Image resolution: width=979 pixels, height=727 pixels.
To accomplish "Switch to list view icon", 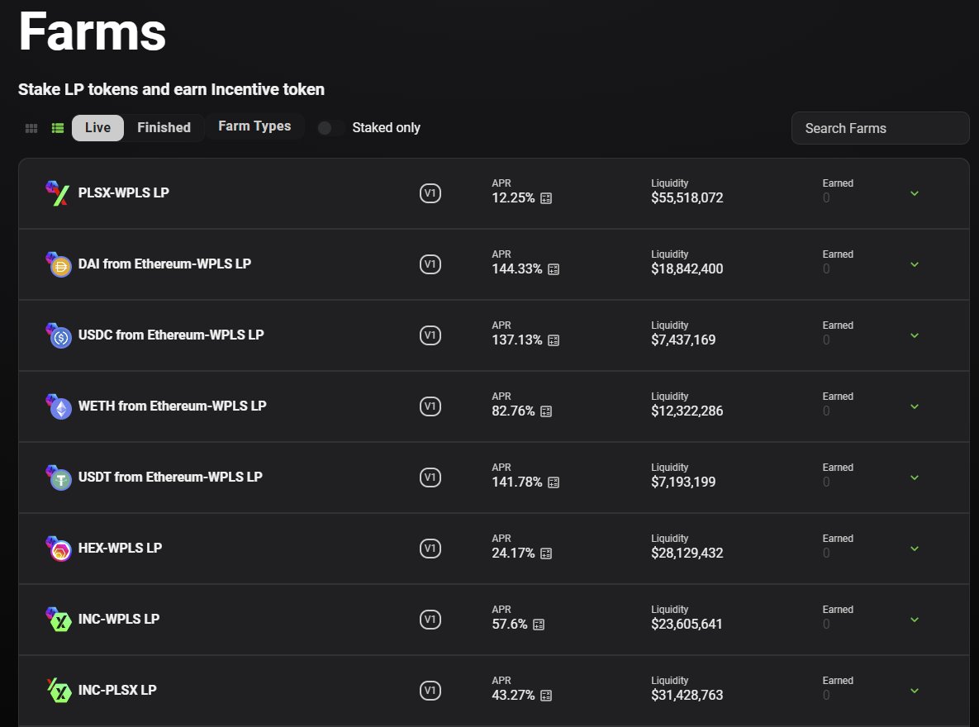I will coord(58,128).
